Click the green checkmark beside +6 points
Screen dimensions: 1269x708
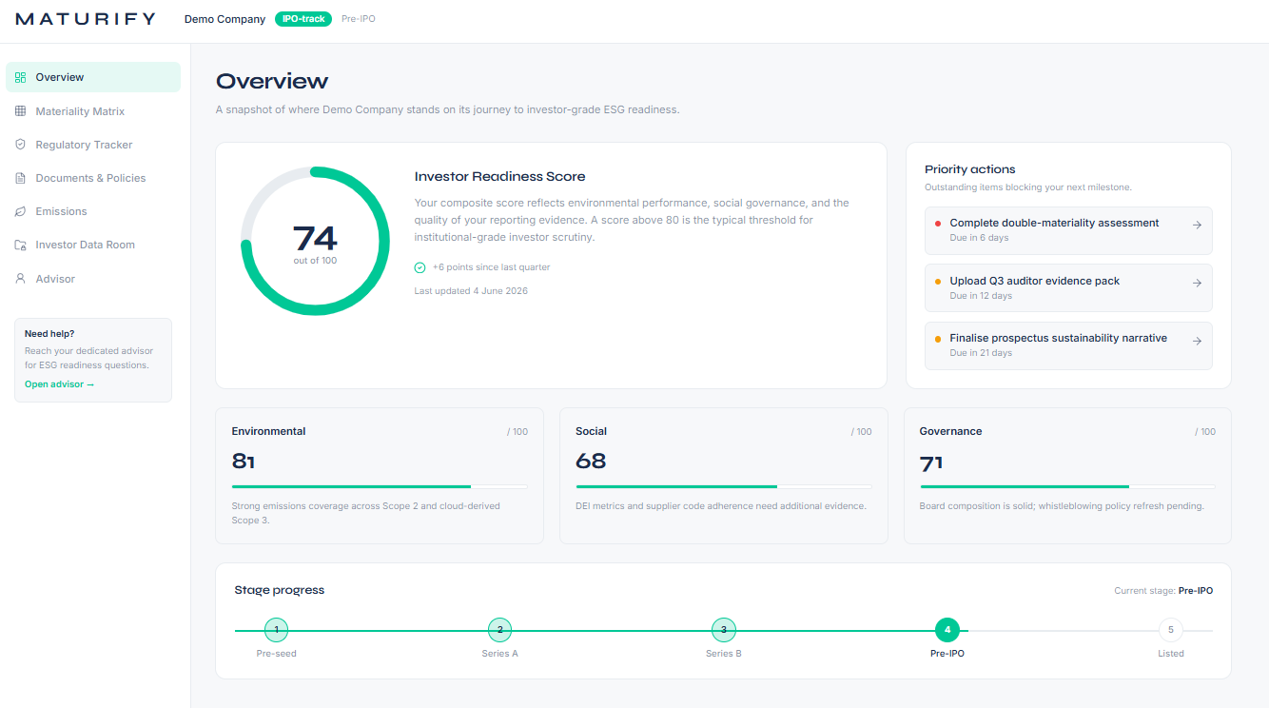(420, 267)
